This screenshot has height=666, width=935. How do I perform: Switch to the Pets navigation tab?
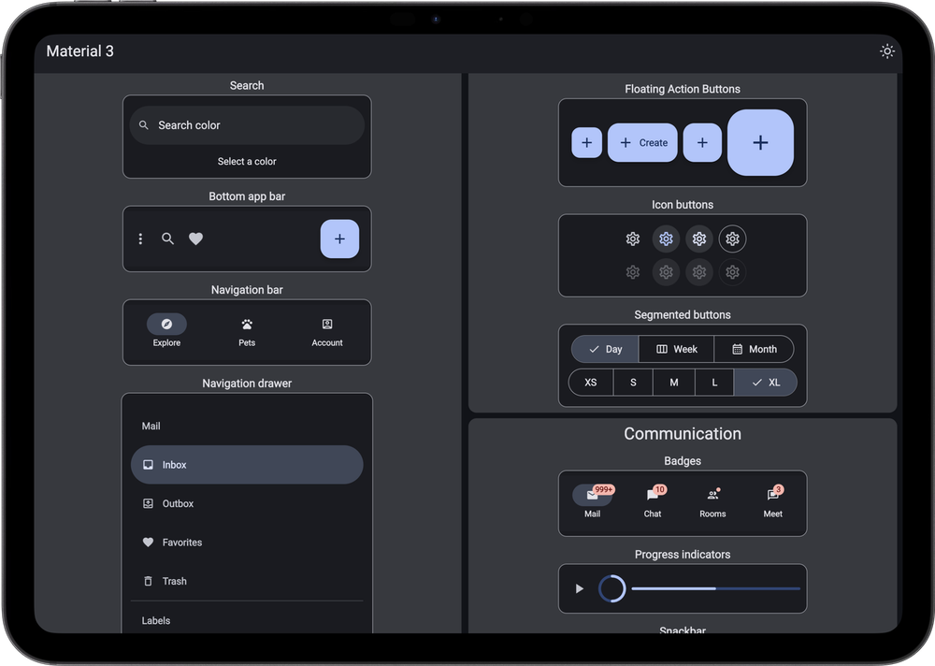[x=247, y=331]
